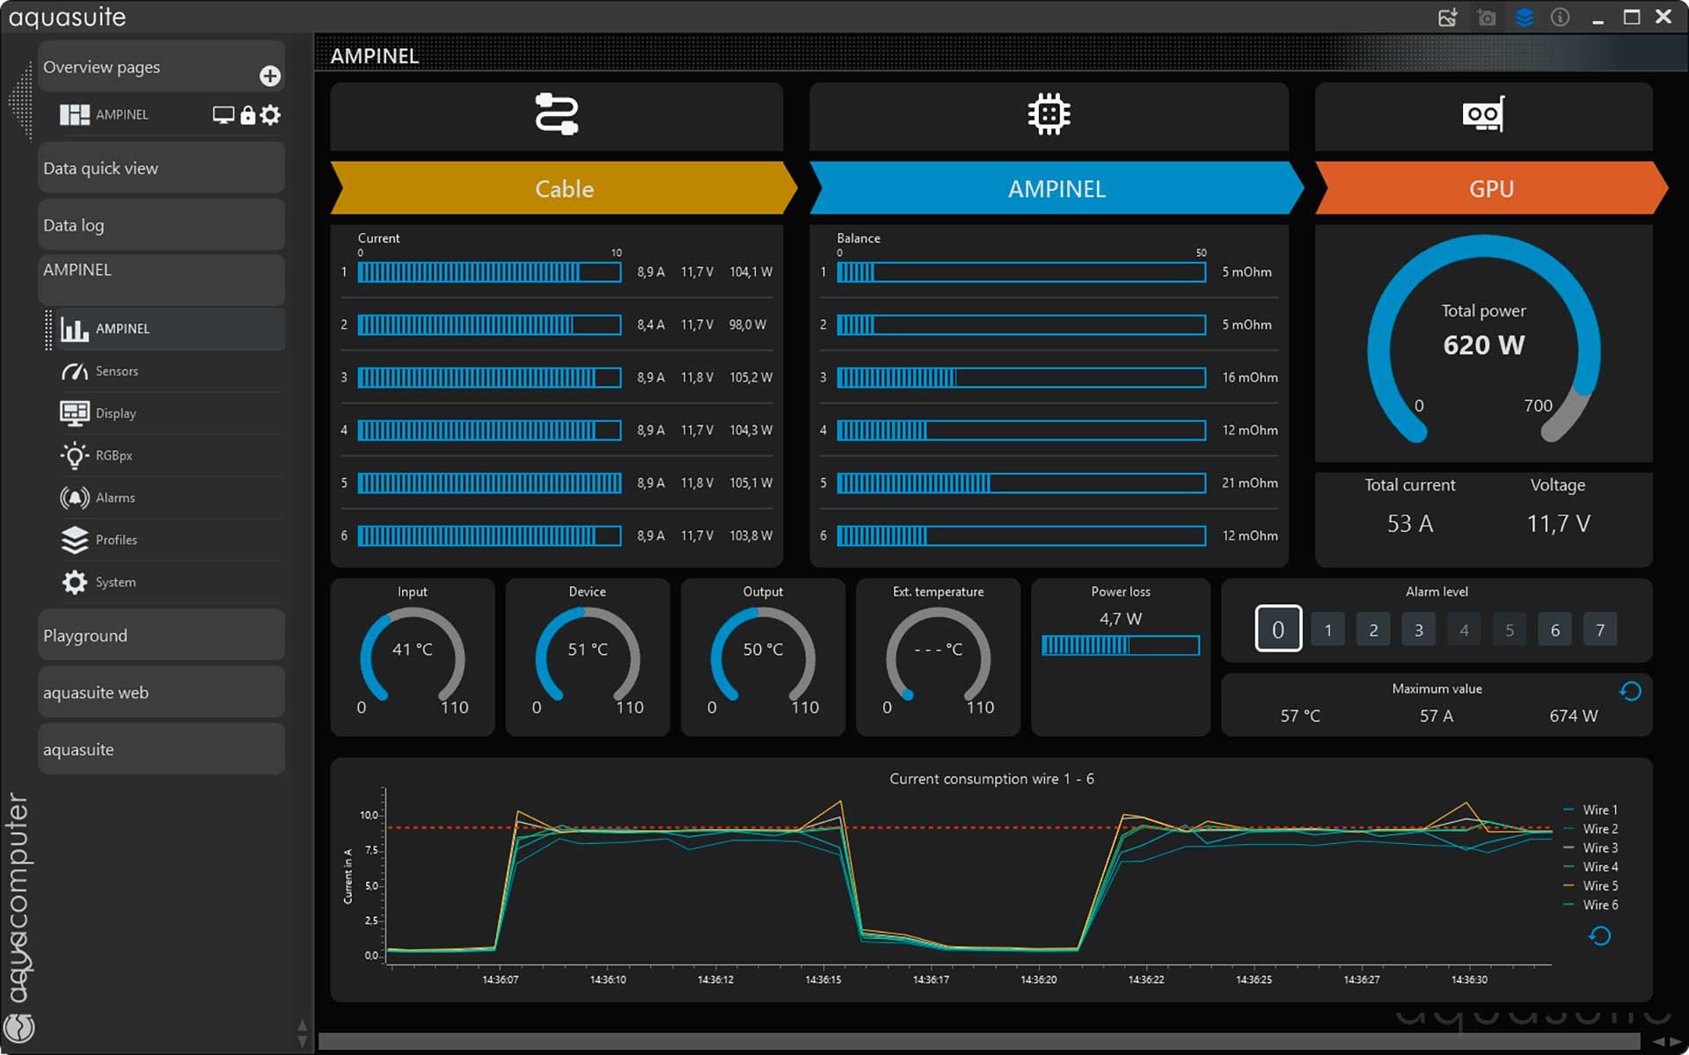Viewport: 1689px width, 1055px height.
Task: Click the add overview page plus icon
Action: 270,76
